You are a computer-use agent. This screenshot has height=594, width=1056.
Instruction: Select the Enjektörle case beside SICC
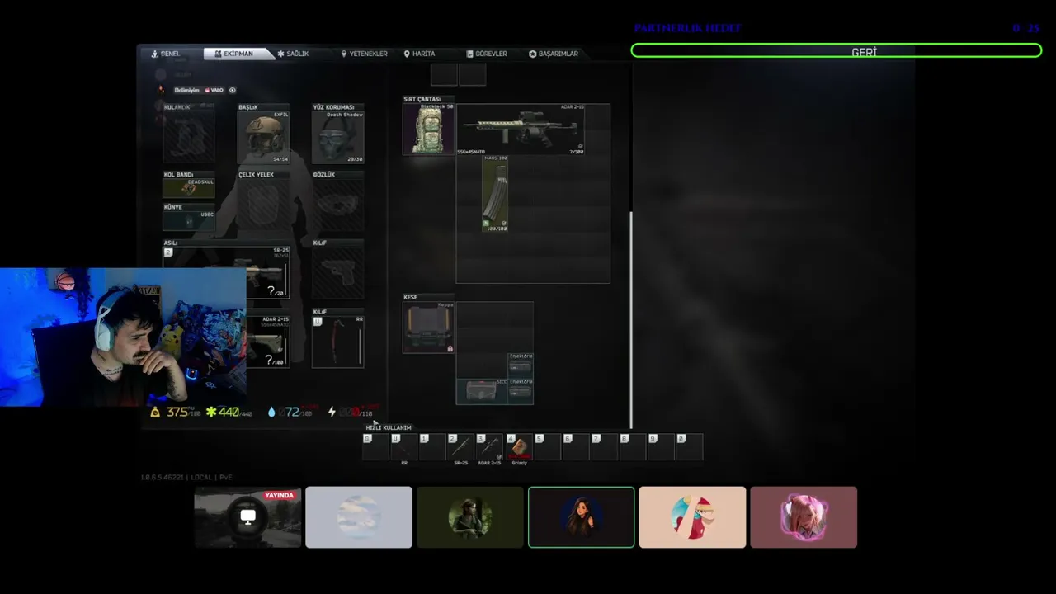tap(521, 391)
